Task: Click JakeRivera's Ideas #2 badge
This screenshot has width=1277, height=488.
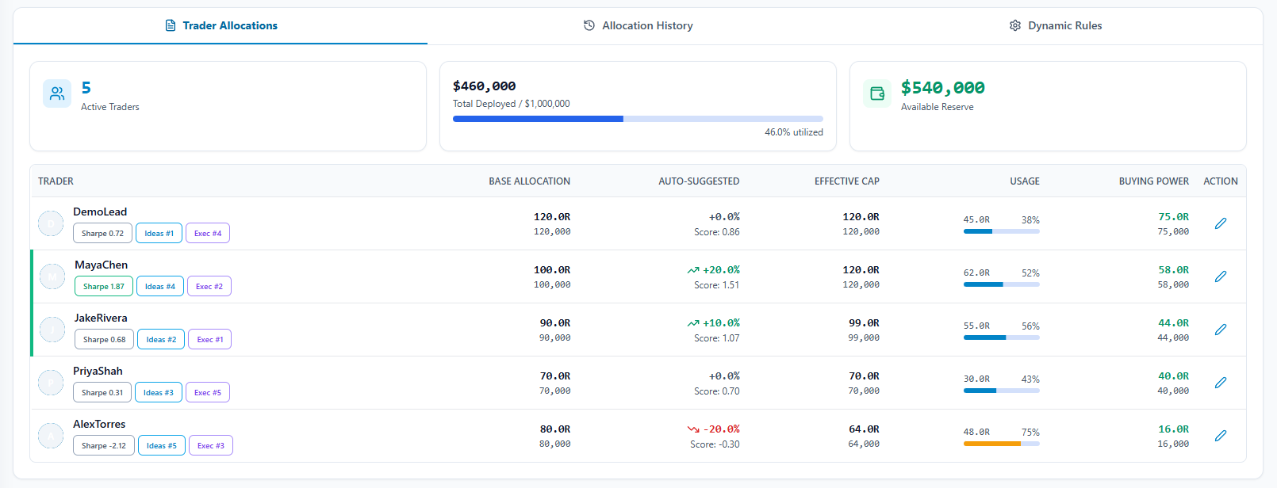Action: click(161, 340)
